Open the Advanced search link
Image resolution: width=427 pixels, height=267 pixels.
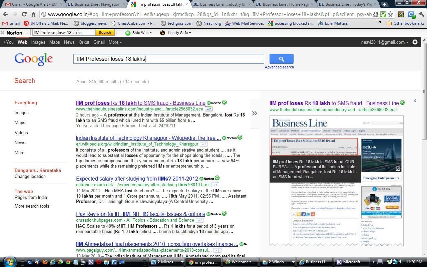[x=279, y=67]
